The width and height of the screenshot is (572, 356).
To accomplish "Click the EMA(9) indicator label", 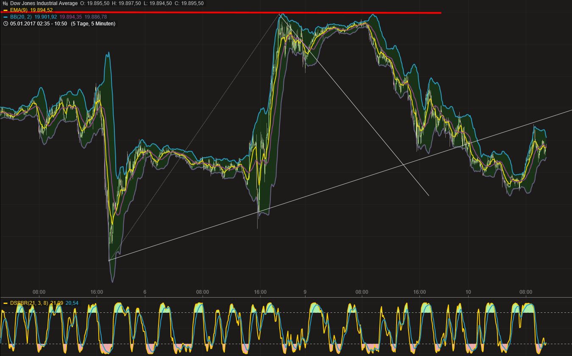I will point(19,9).
